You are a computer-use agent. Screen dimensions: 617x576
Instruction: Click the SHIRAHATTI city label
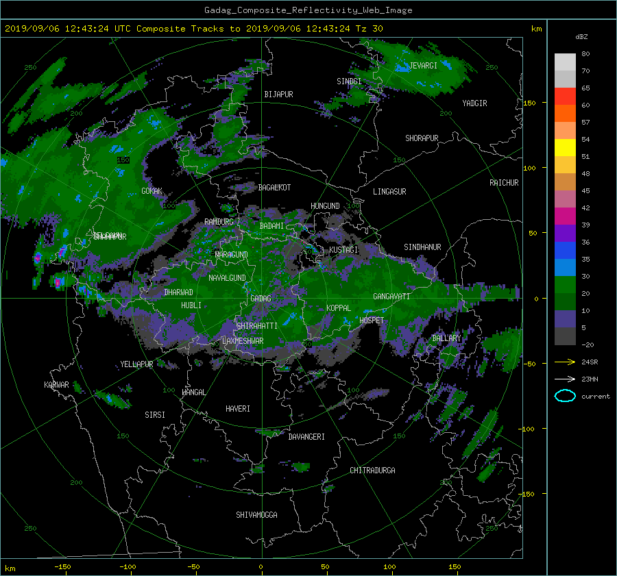(x=257, y=326)
